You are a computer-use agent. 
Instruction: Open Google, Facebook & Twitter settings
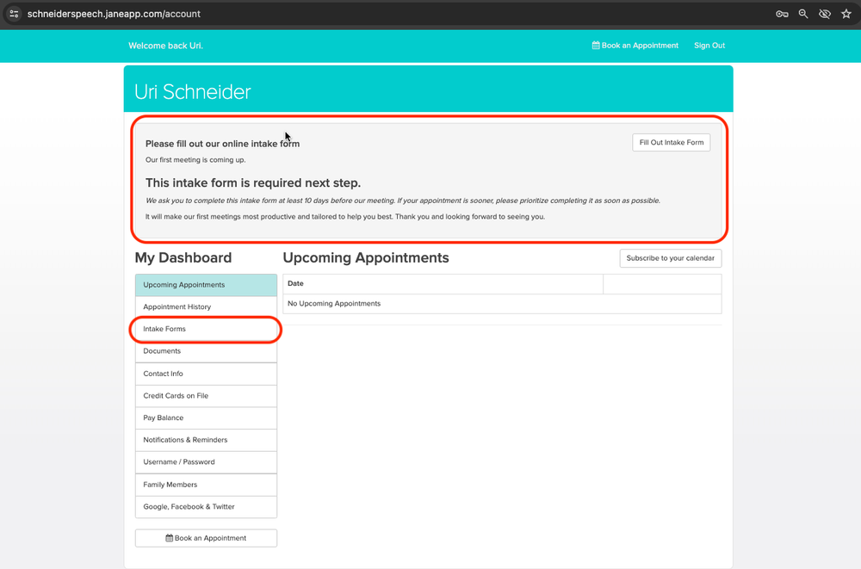[190, 506]
